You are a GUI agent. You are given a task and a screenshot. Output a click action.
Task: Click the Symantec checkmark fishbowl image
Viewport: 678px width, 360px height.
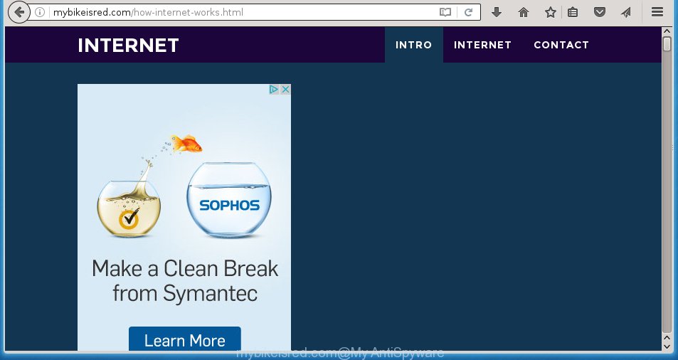(129, 208)
